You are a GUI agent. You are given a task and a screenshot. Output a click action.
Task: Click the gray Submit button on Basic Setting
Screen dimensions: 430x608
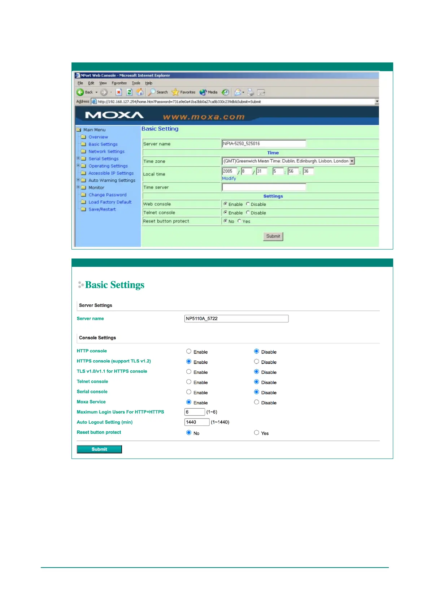(x=273, y=236)
